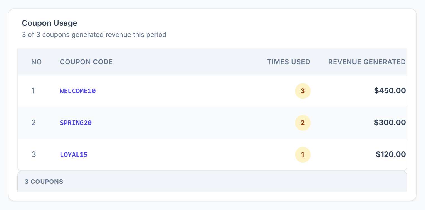Select the $120.00 revenue value
This screenshot has width=425, height=210.
[391, 154]
